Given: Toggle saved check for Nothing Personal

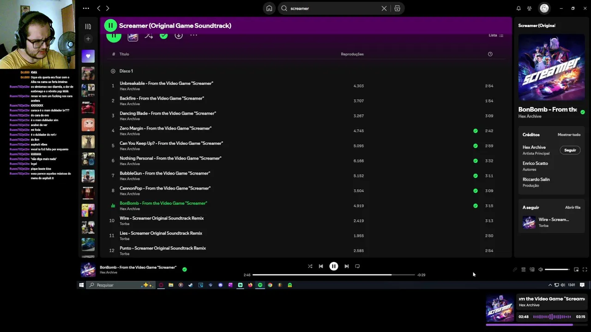Looking at the screenshot, I should 475,161.
